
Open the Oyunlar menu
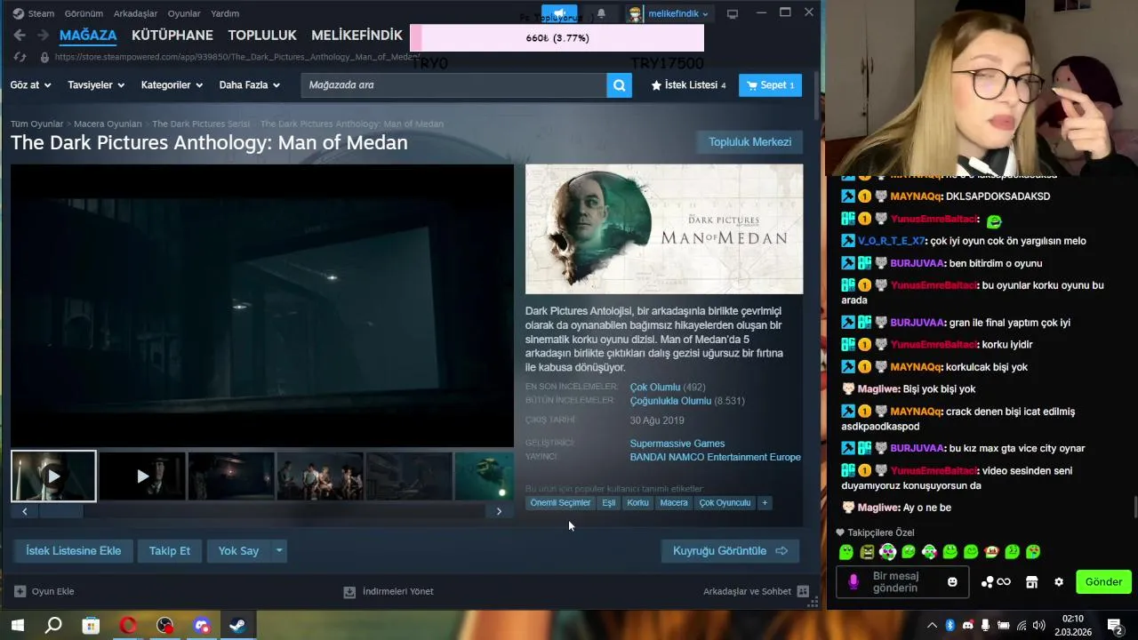click(x=184, y=13)
